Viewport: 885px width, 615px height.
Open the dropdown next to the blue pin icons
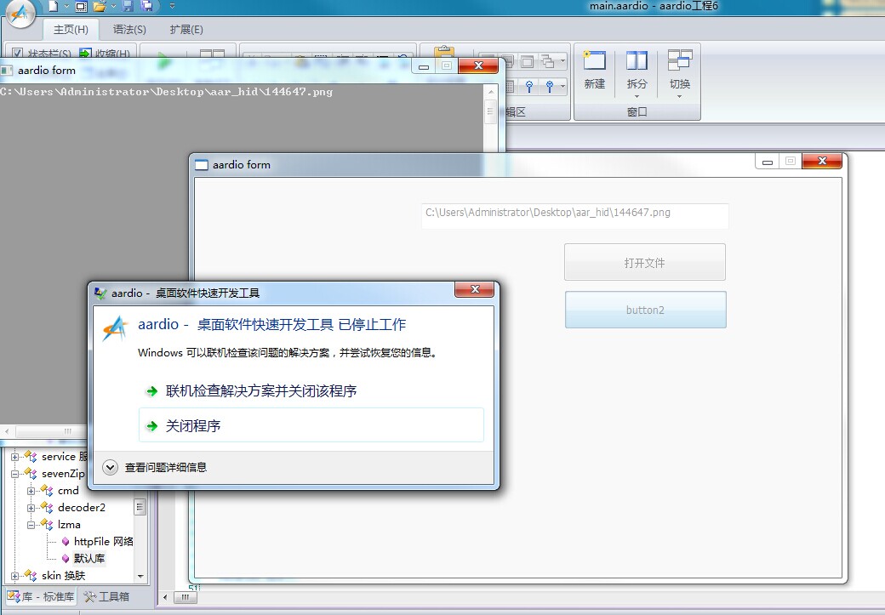pyautogui.click(x=562, y=86)
